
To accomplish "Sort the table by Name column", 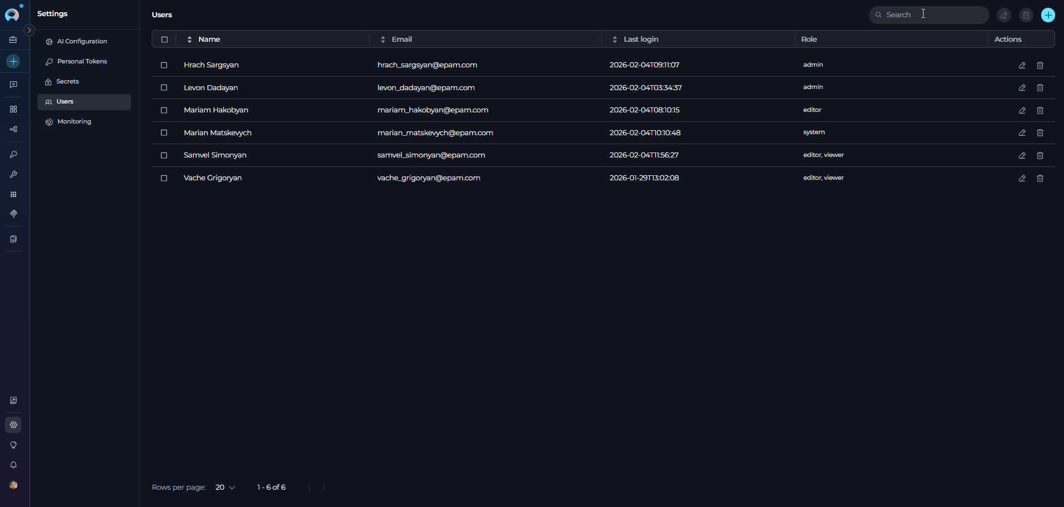I will pyautogui.click(x=190, y=40).
